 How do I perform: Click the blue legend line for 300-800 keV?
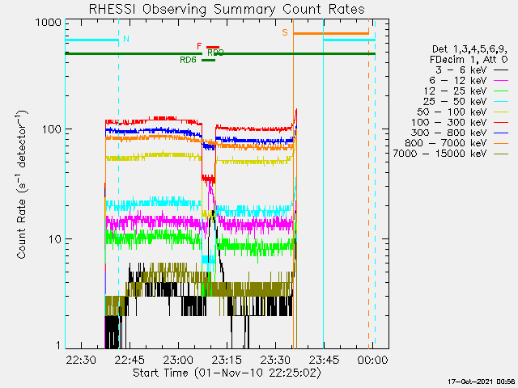[501, 133]
